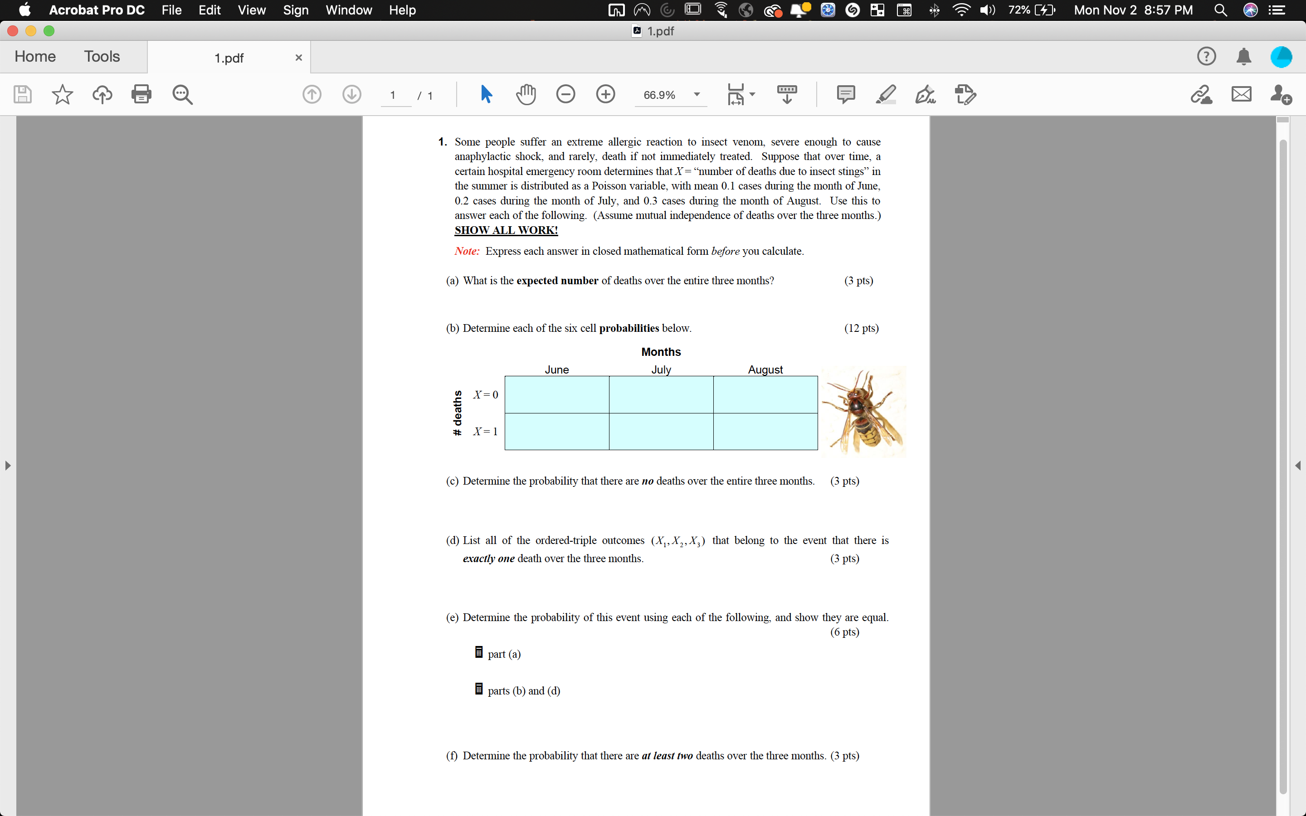Screen dimensions: 1306x816
Task: Click the fit page width icon
Action: [x=736, y=94]
